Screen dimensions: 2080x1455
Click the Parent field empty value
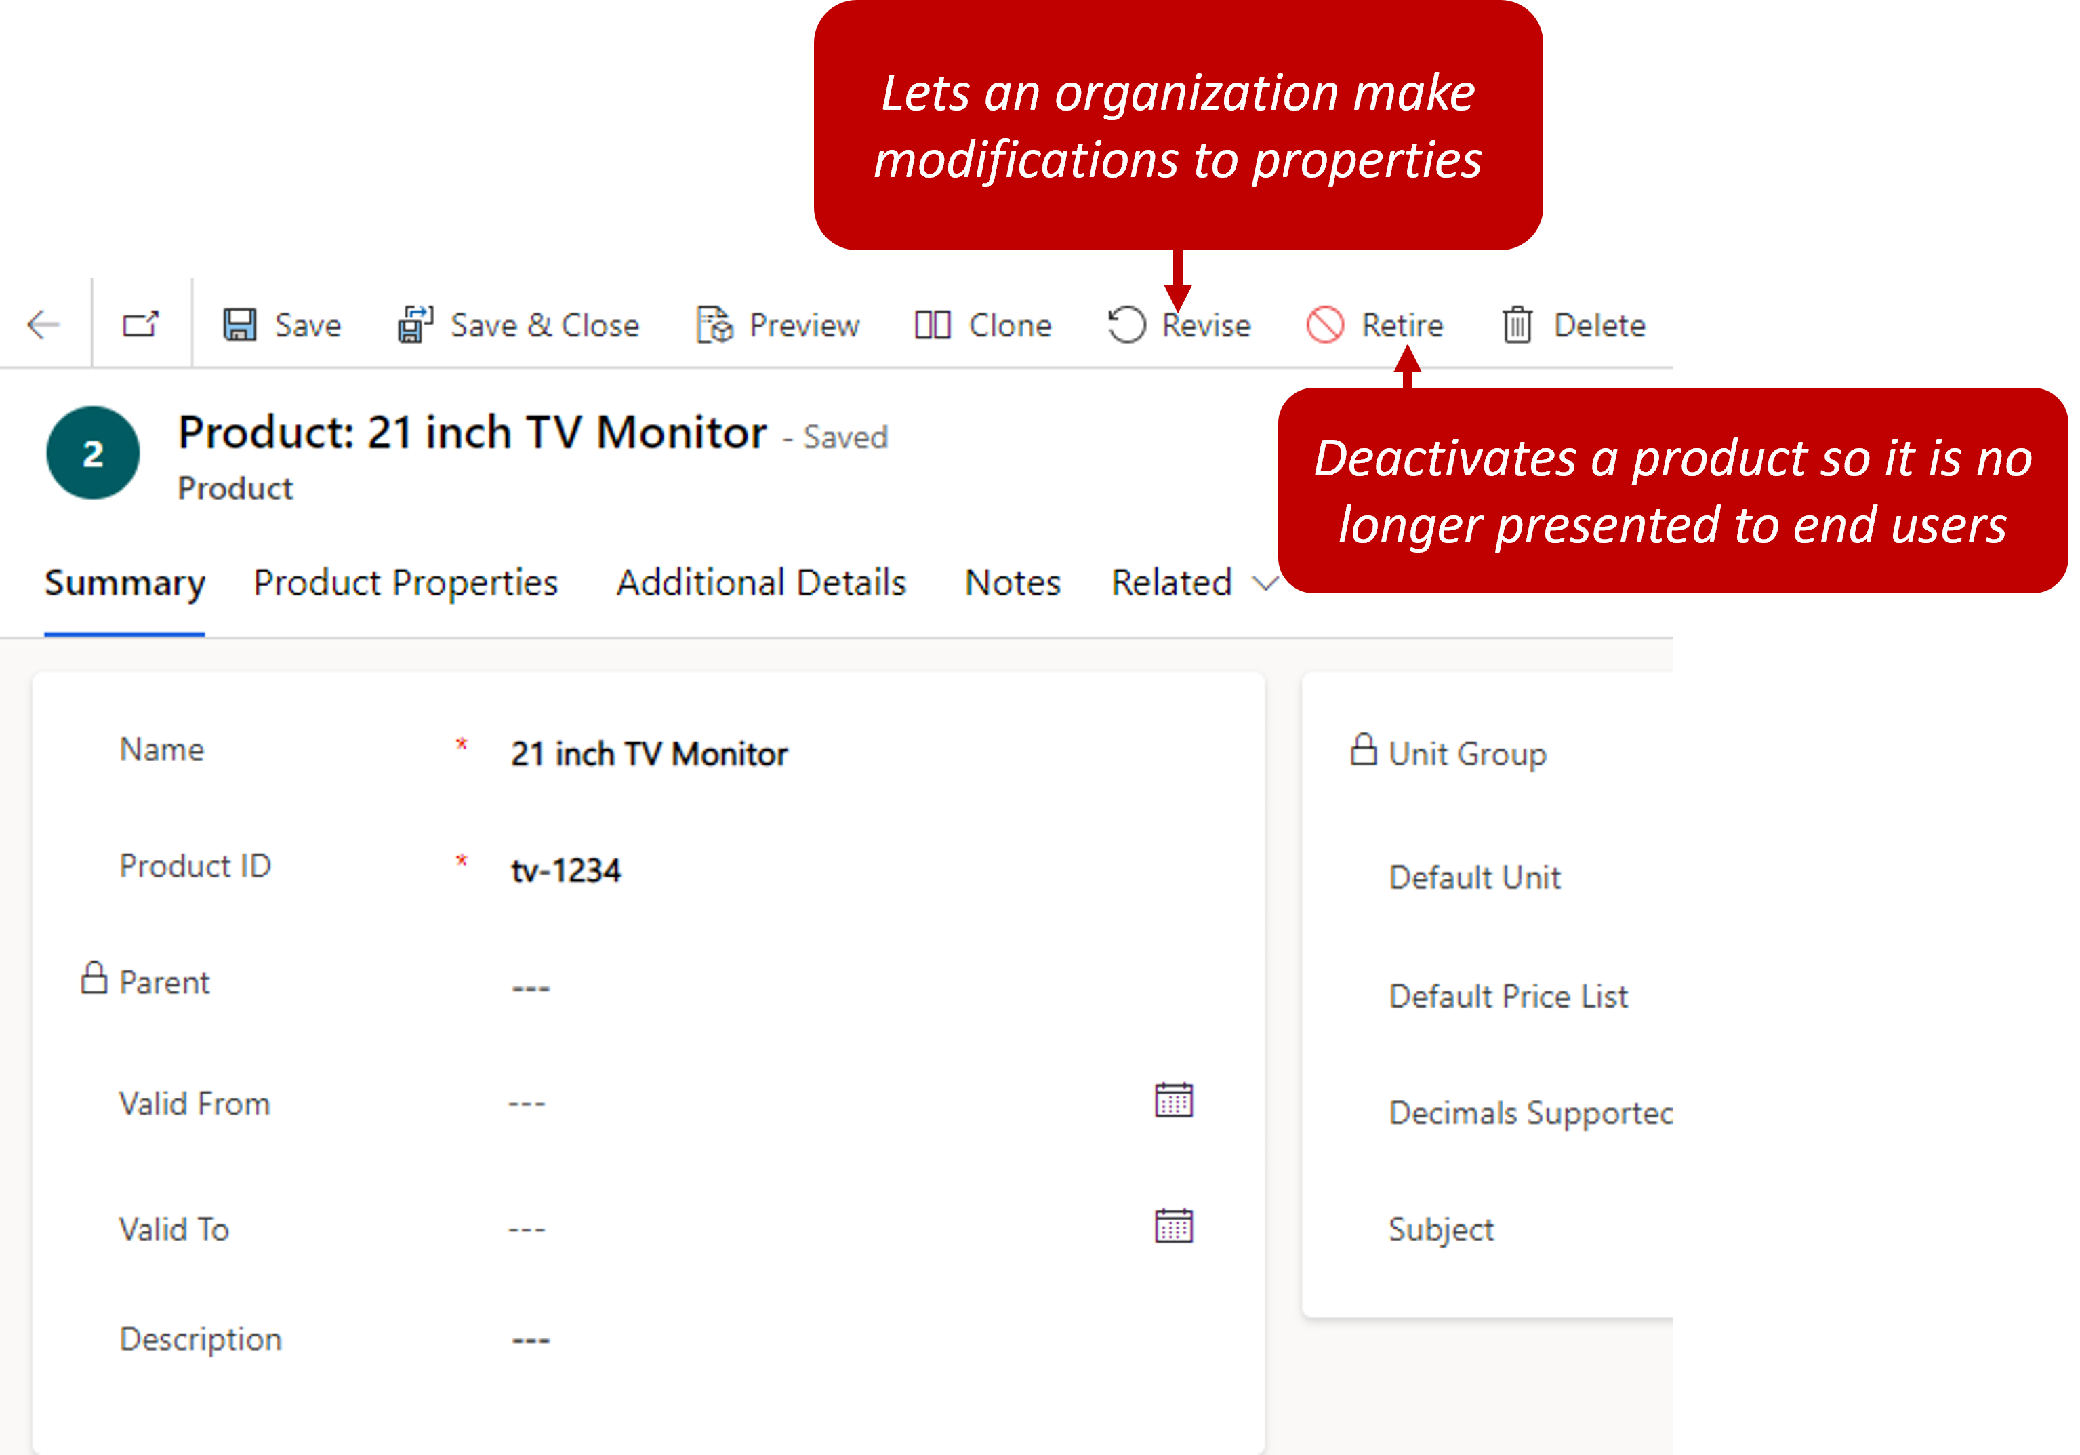tap(531, 988)
